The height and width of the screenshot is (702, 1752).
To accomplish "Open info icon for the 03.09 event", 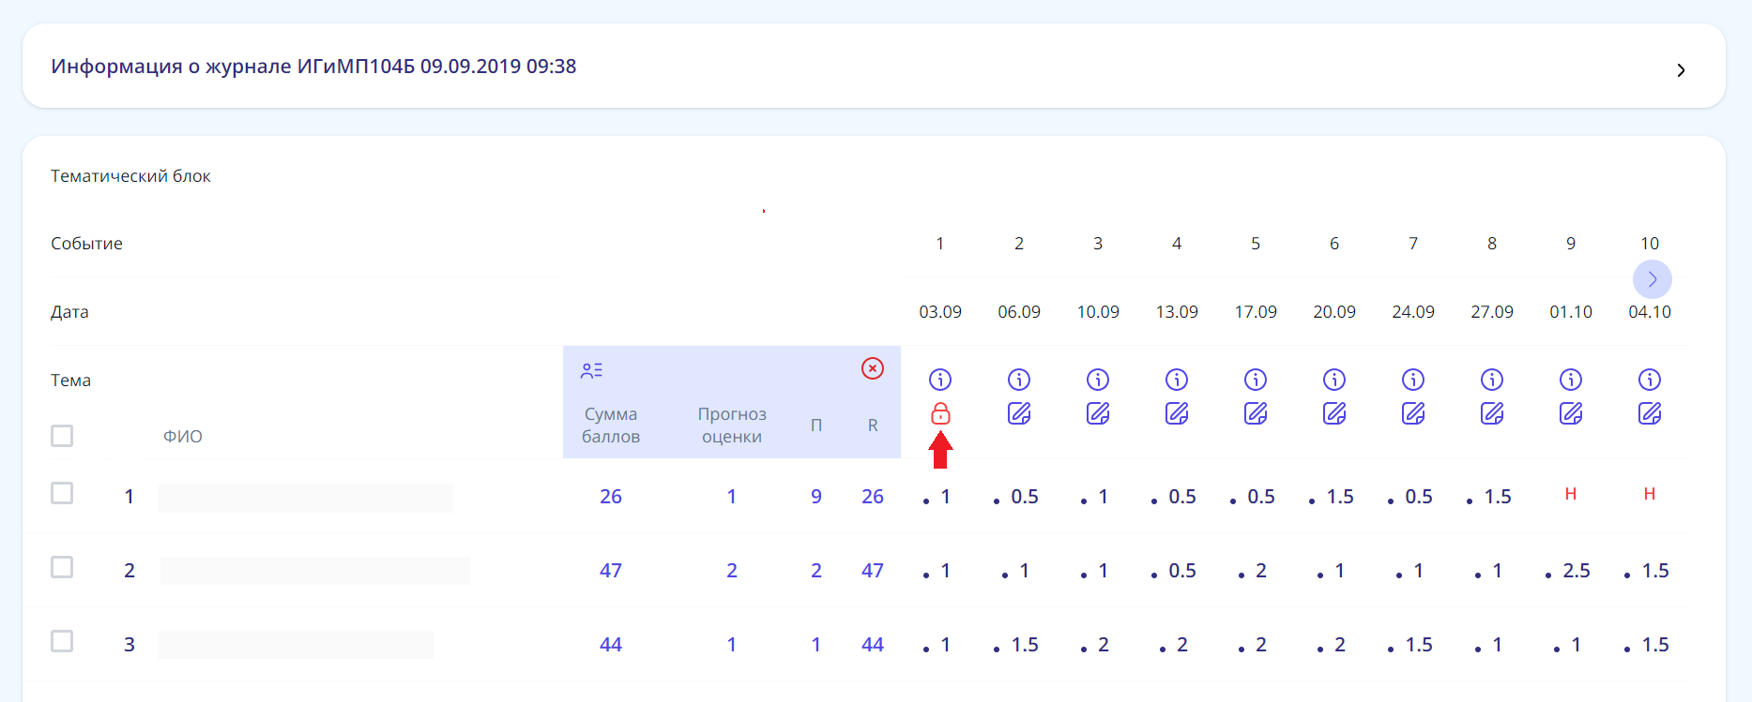I will click(x=940, y=380).
